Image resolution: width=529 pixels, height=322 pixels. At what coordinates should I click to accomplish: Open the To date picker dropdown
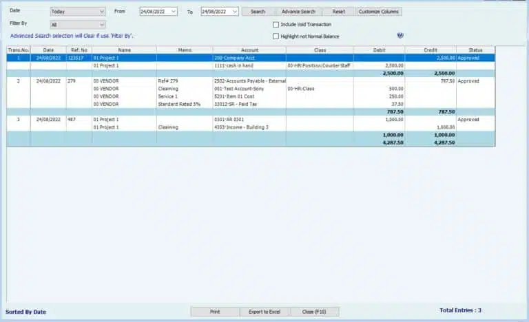(x=234, y=12)
